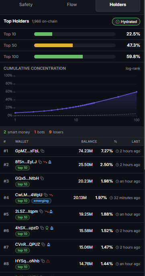Copy wallet address GQx5...NtbH

[x=42, y=178]
